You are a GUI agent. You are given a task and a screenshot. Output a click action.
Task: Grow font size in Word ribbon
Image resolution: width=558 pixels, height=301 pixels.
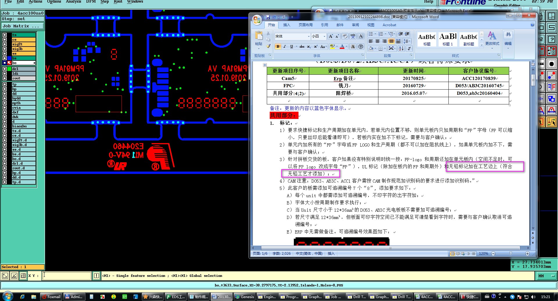(331, 36)
